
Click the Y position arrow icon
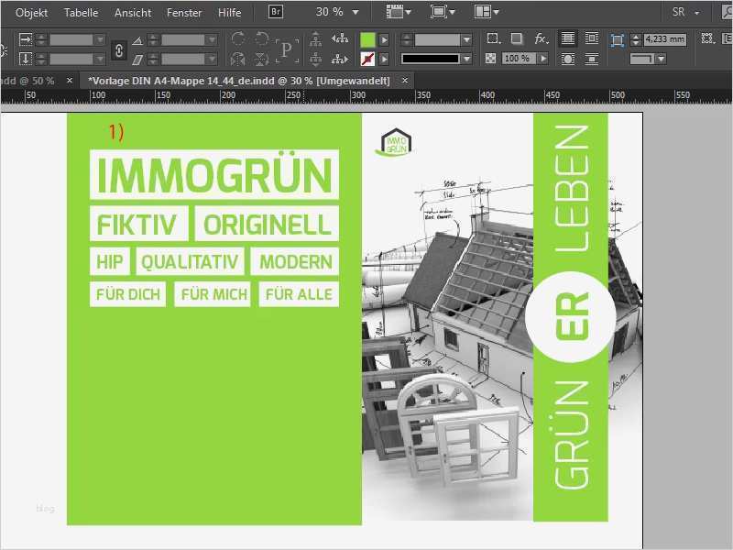point(26,59)
